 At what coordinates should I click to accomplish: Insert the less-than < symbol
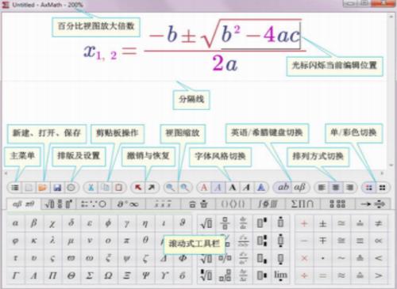[379, 258]
